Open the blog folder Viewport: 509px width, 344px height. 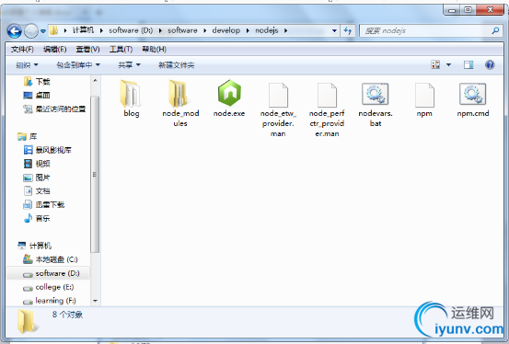[x=131, y=99]
